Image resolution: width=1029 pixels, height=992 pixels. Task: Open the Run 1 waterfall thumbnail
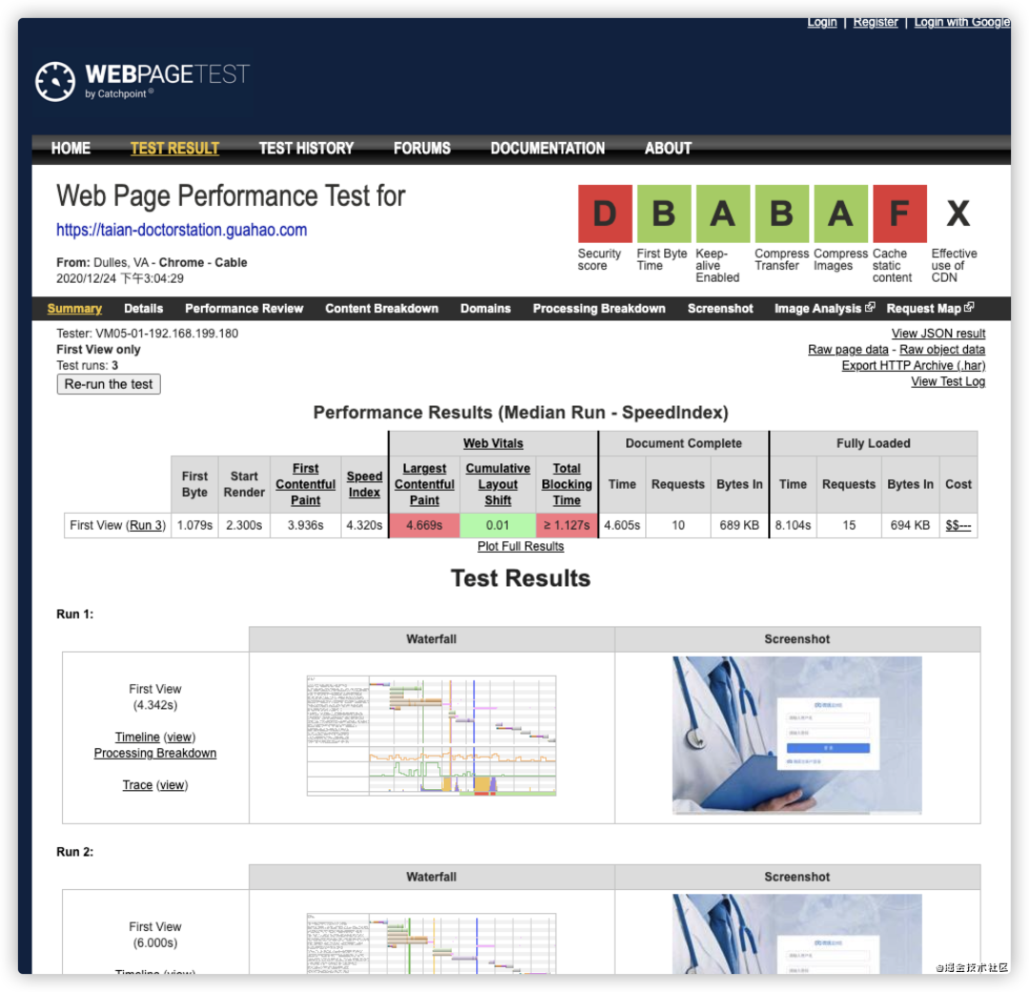click(x=432, y=736)
